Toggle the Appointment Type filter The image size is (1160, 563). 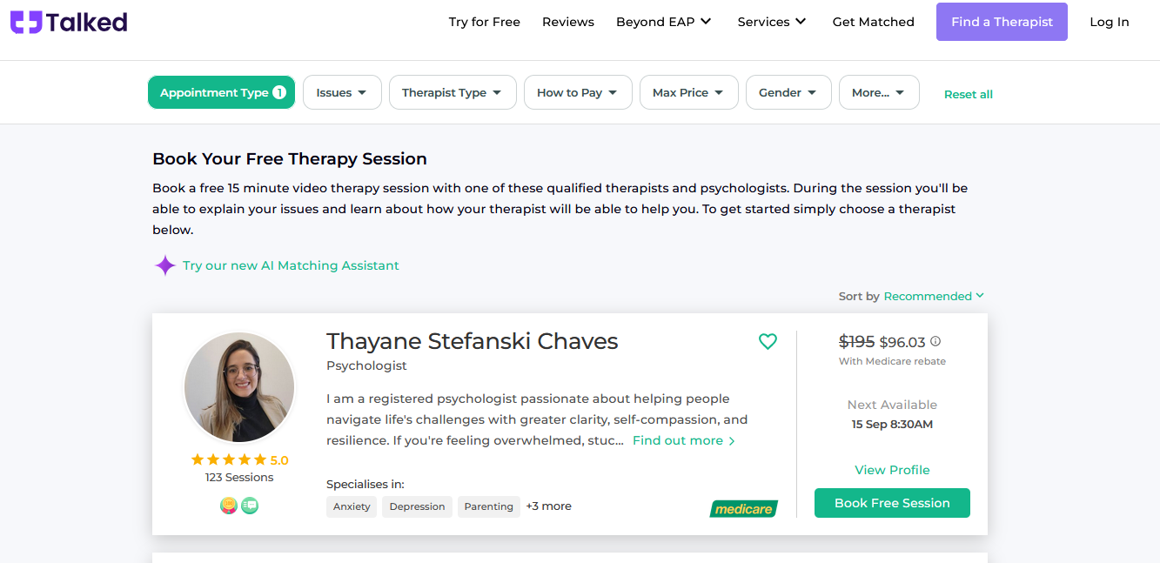click(x=221, y=92)
